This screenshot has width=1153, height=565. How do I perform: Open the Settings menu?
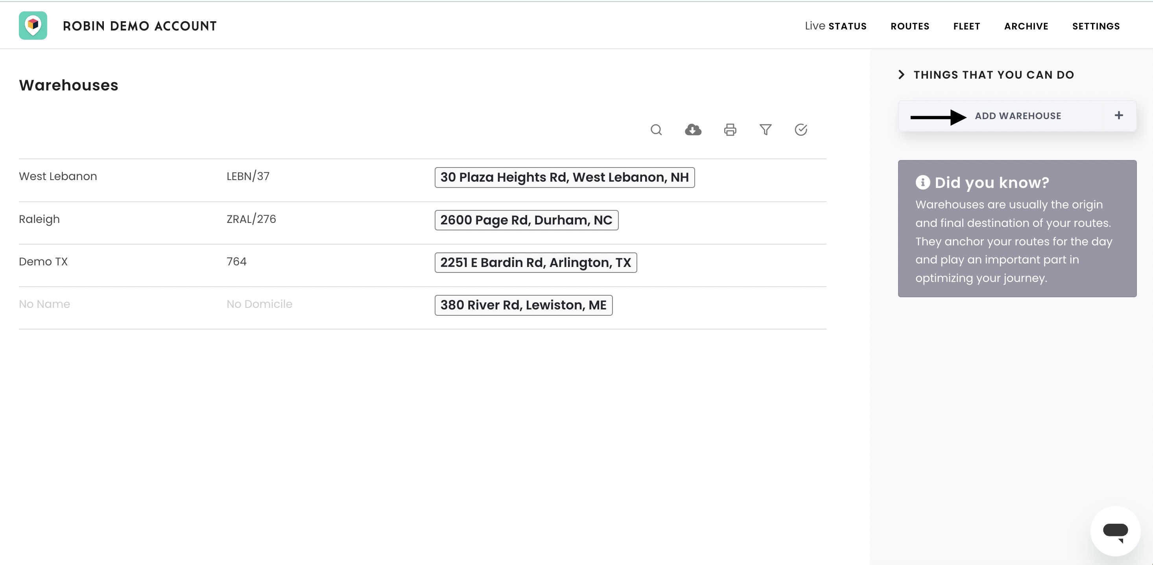coord(1096,26)
